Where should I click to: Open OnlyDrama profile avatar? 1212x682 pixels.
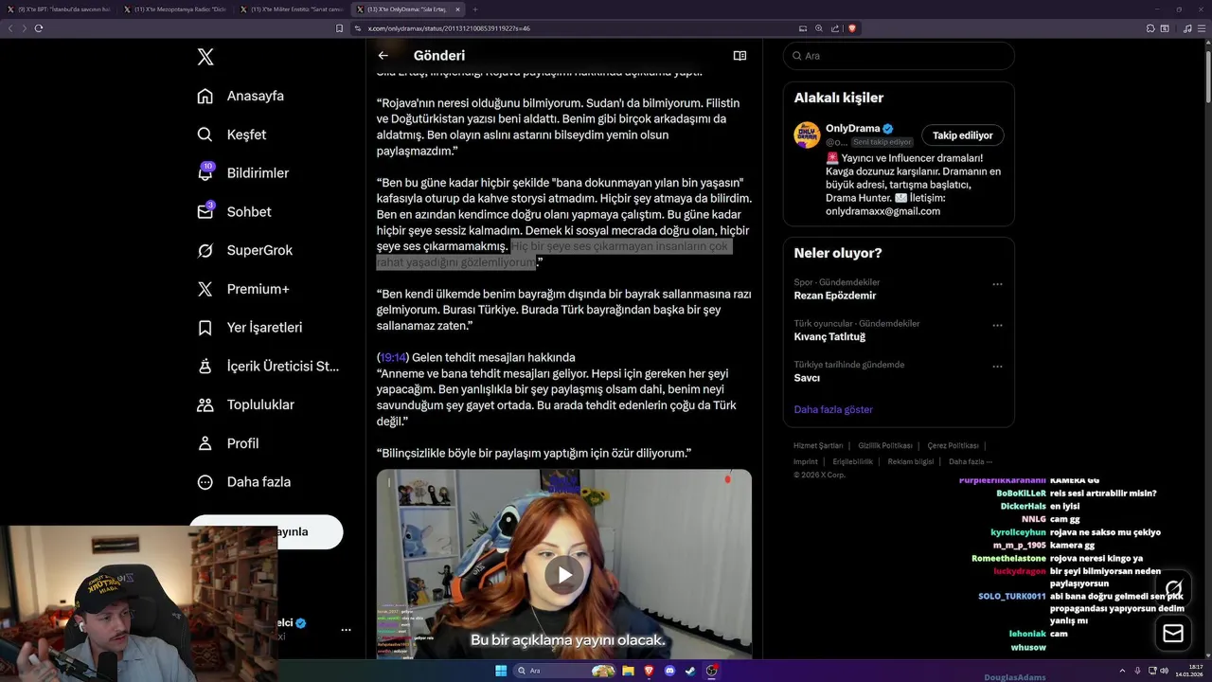tap(807, 135)
